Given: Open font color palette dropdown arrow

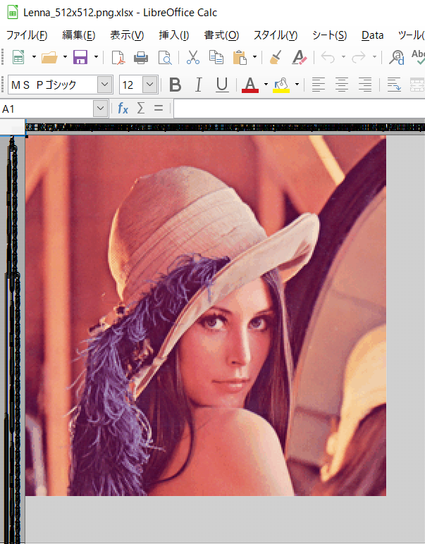Looking at the screenshot, I should tap(266, 85).
